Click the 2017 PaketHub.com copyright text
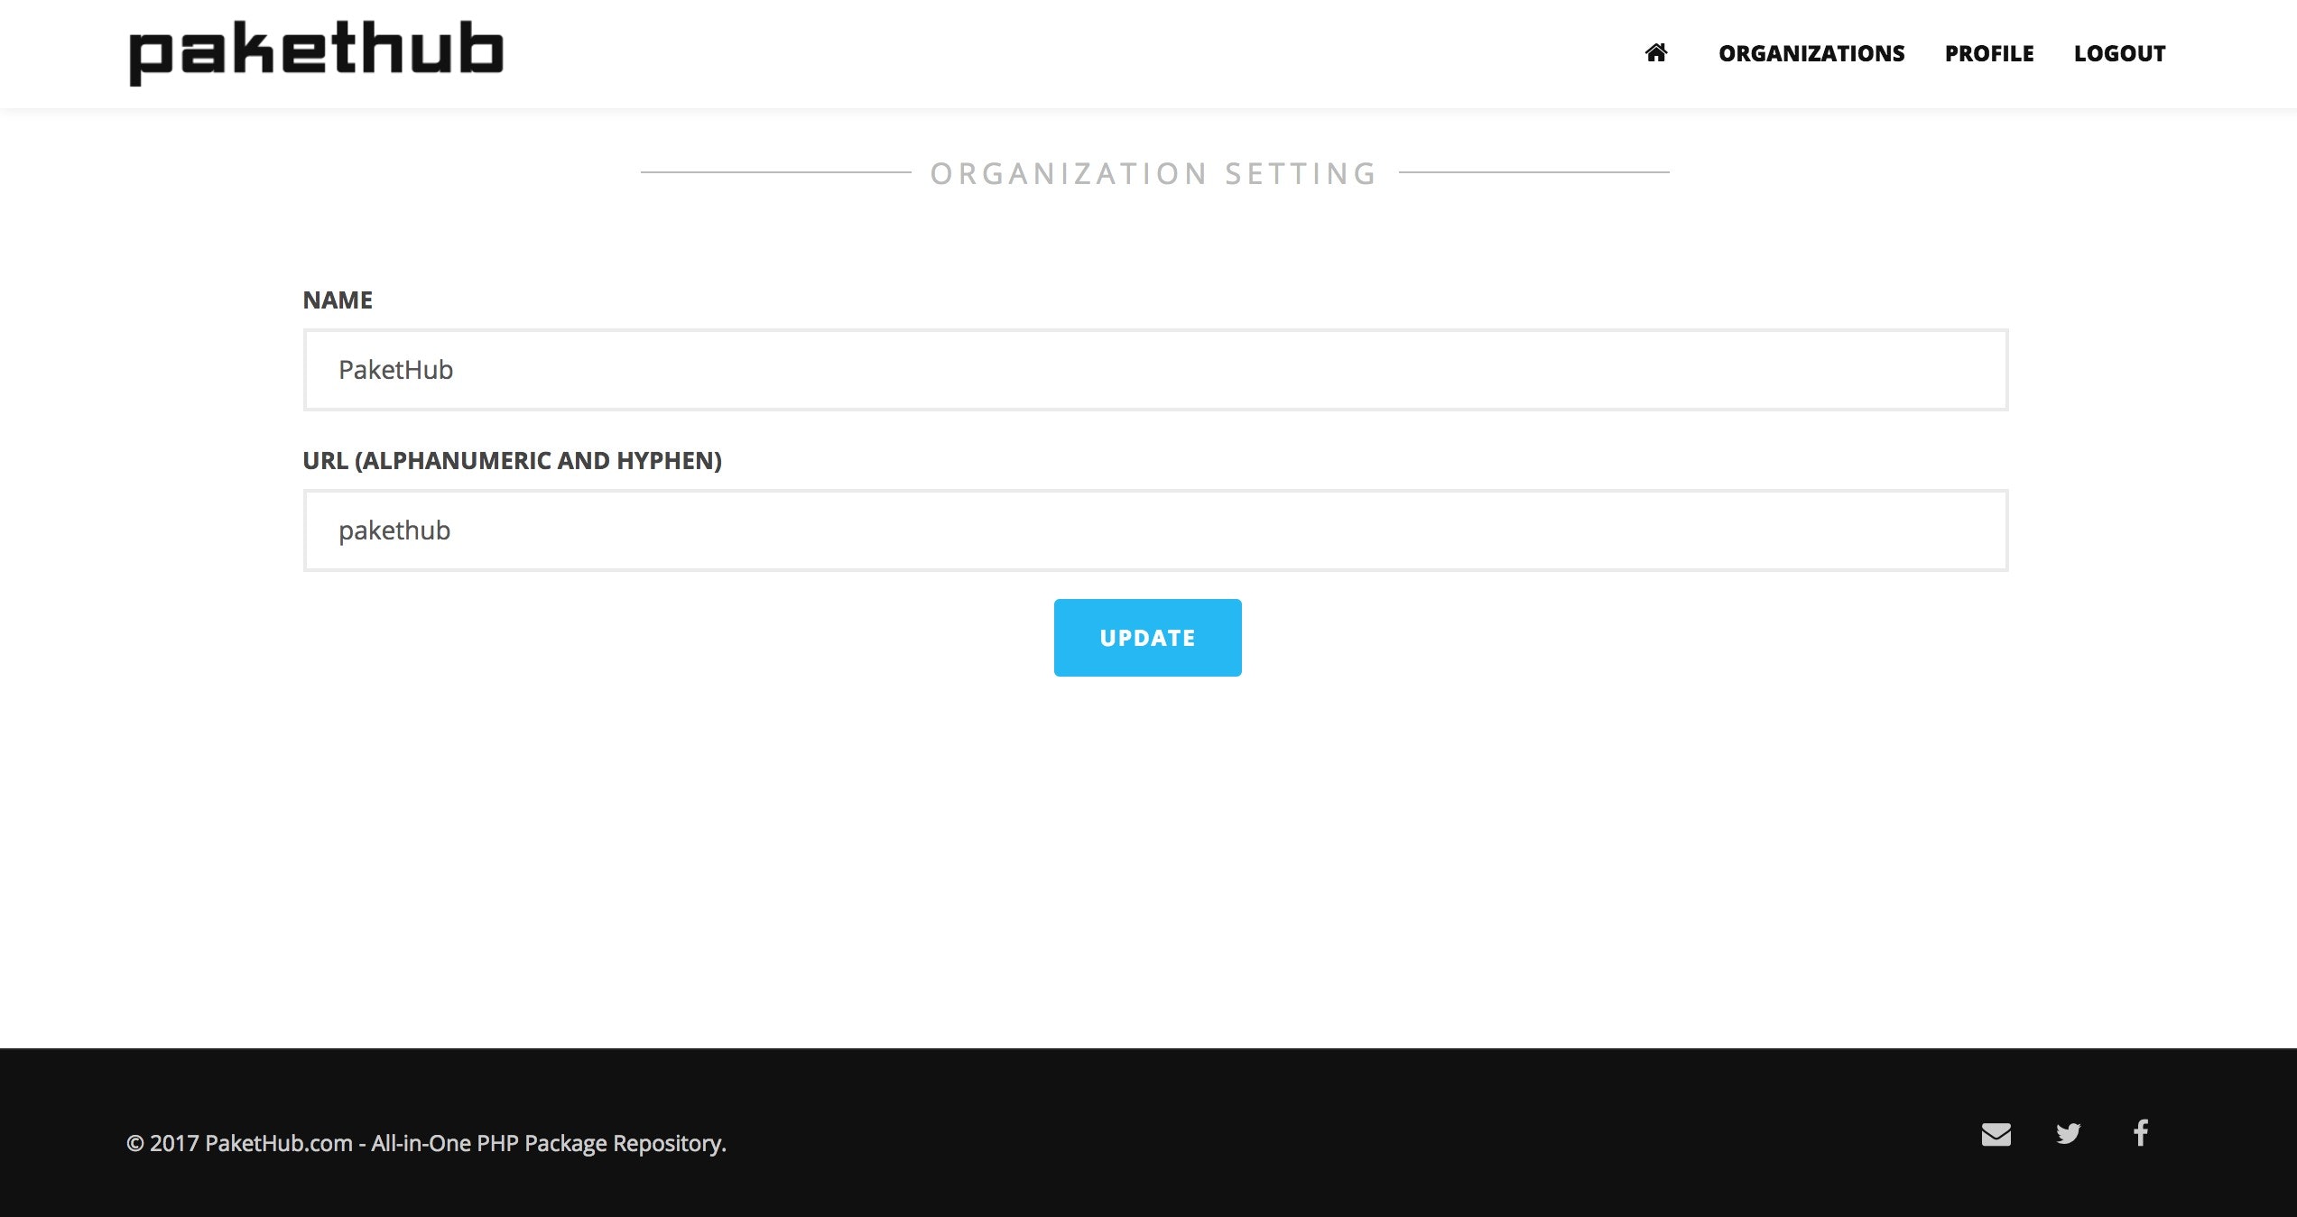The height and width of the screenshot is (1217, 2297). point(426,1143)
